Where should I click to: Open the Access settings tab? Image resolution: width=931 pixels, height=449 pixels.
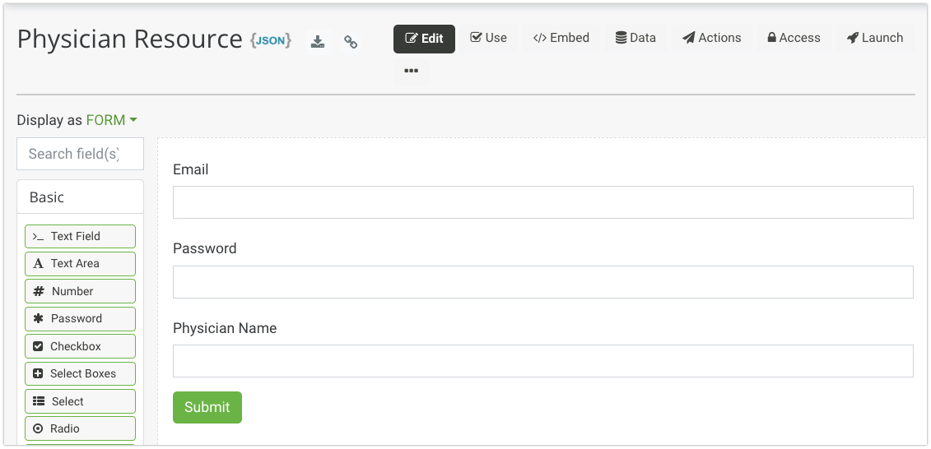794,38
